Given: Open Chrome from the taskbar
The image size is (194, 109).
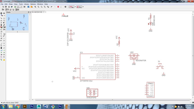Looking at the screenshot, I should [x=17, y=107].
